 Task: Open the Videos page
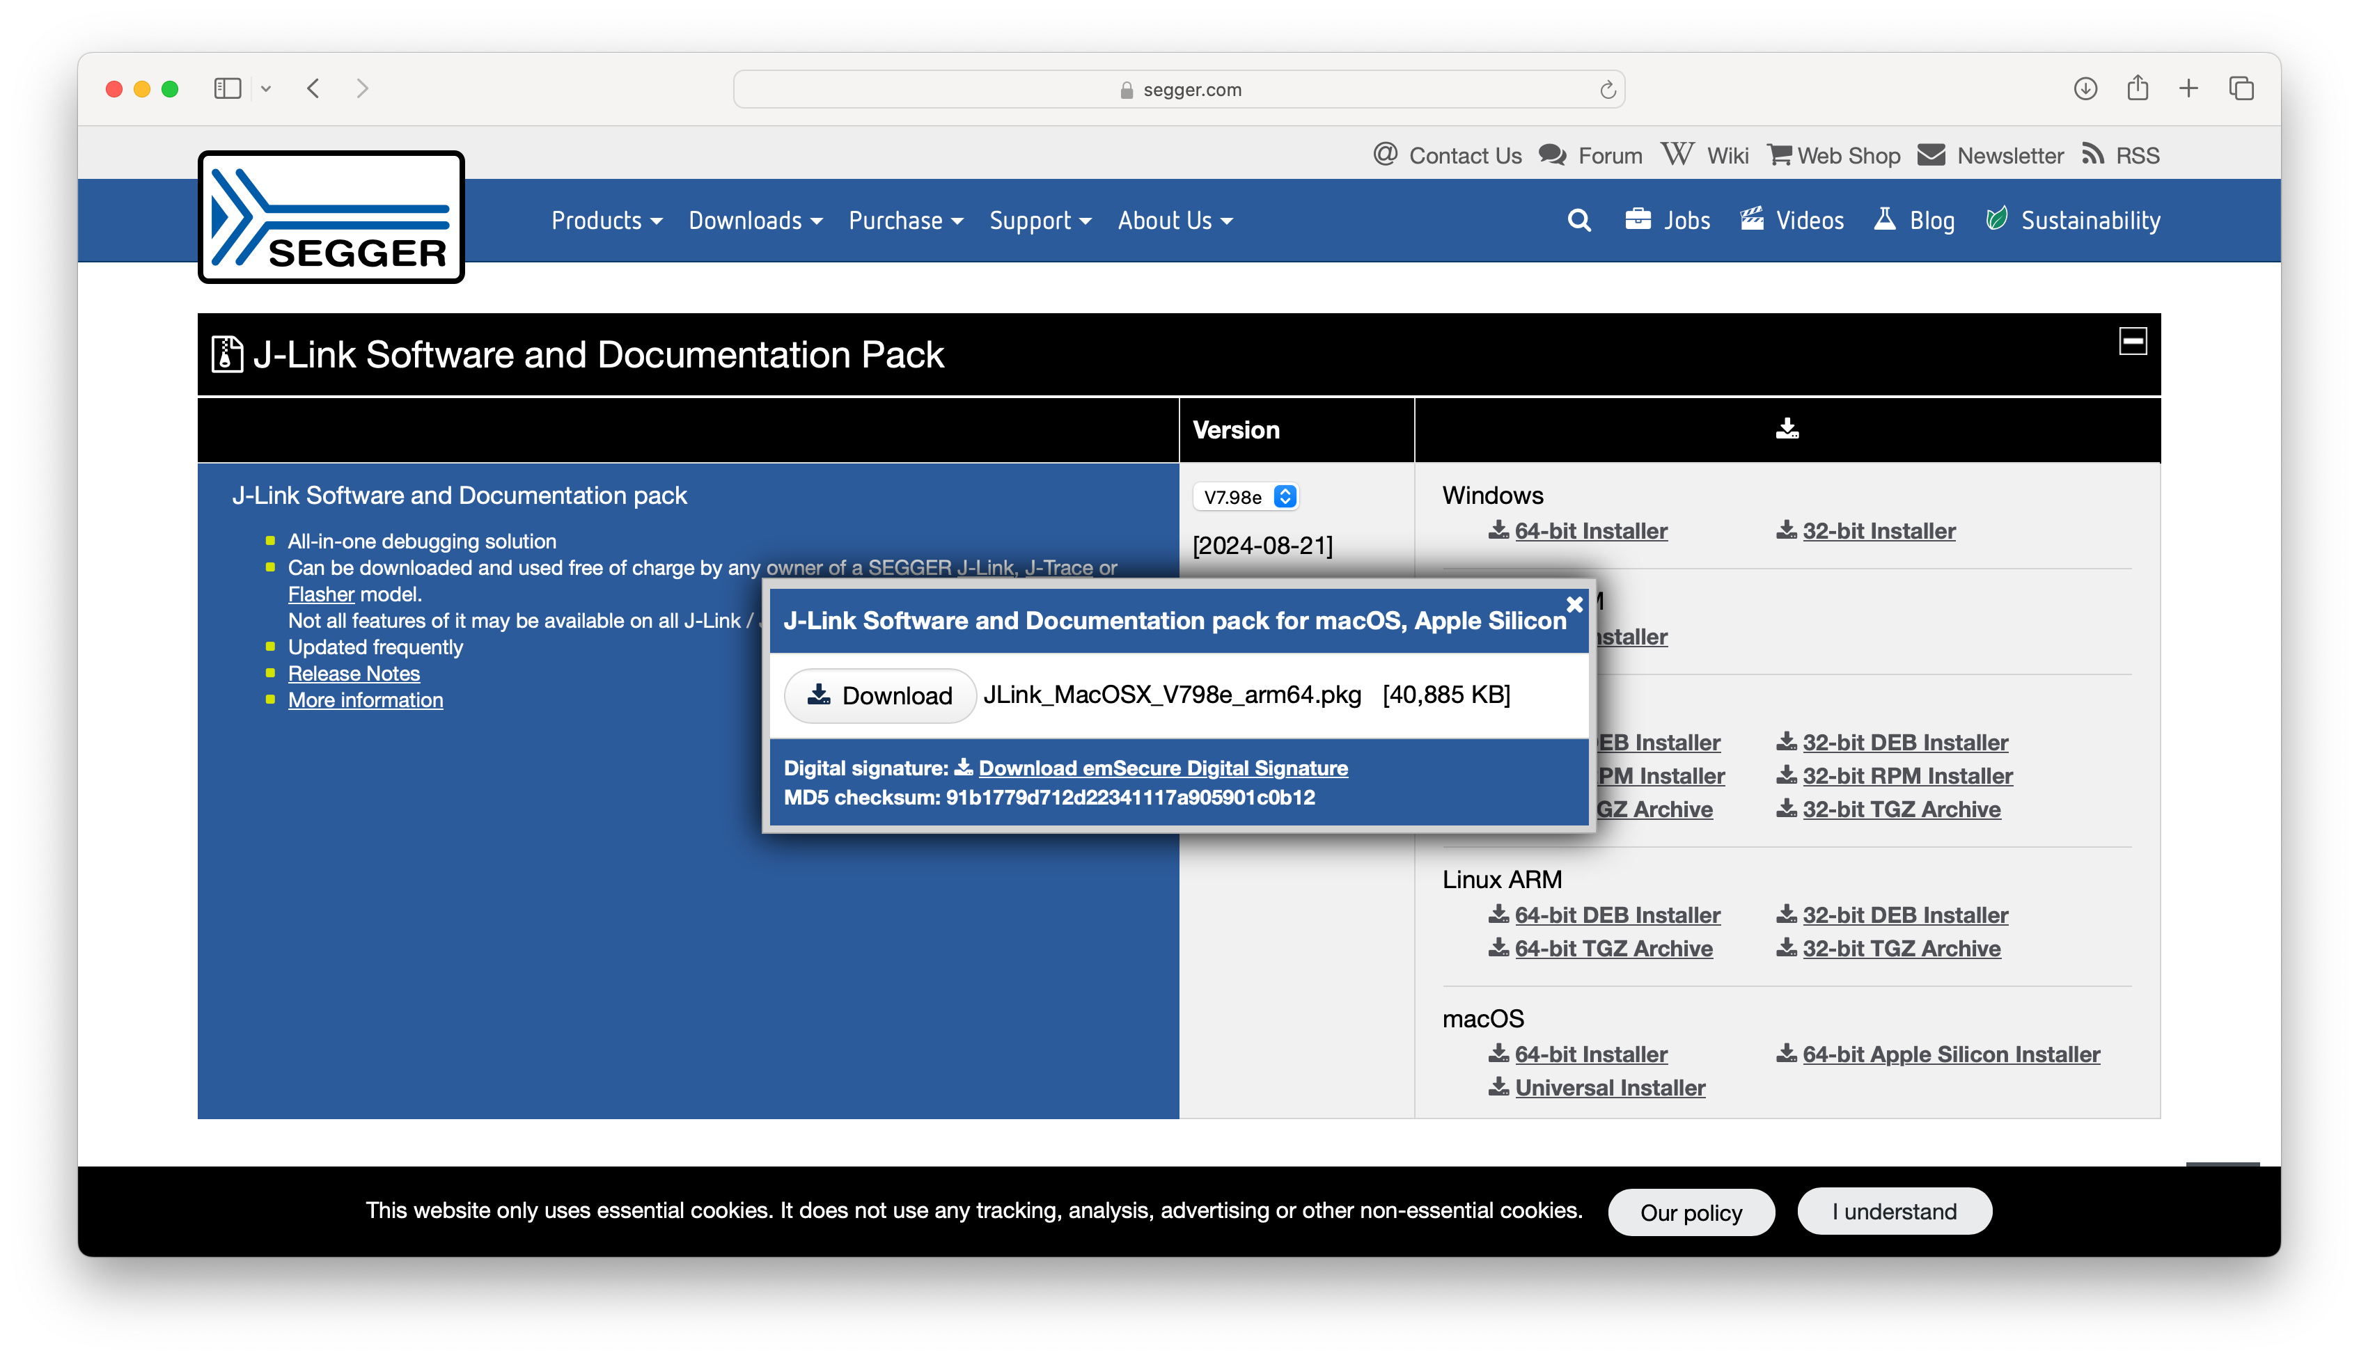pyautogui.click(x=1792, y=221)
